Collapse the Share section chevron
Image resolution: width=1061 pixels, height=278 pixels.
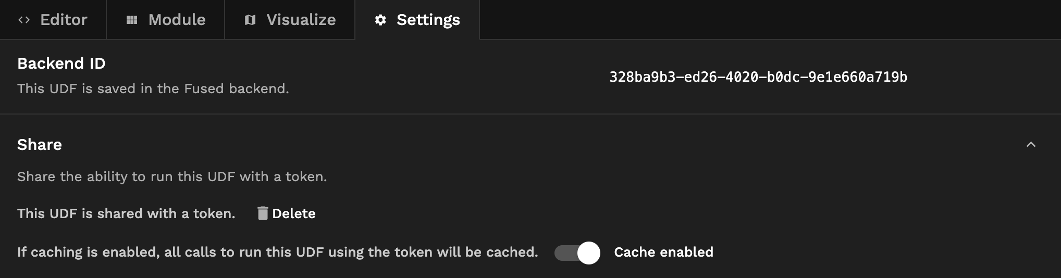[1030, 145]
